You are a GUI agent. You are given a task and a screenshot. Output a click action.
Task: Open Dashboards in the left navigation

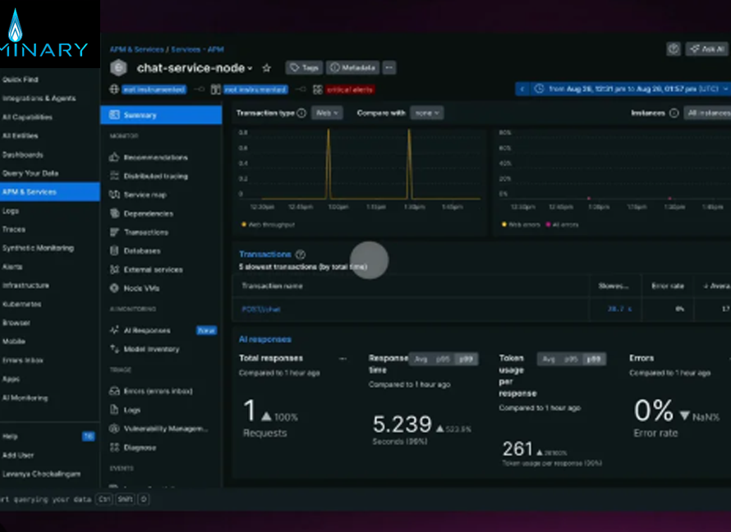point(23,154)
